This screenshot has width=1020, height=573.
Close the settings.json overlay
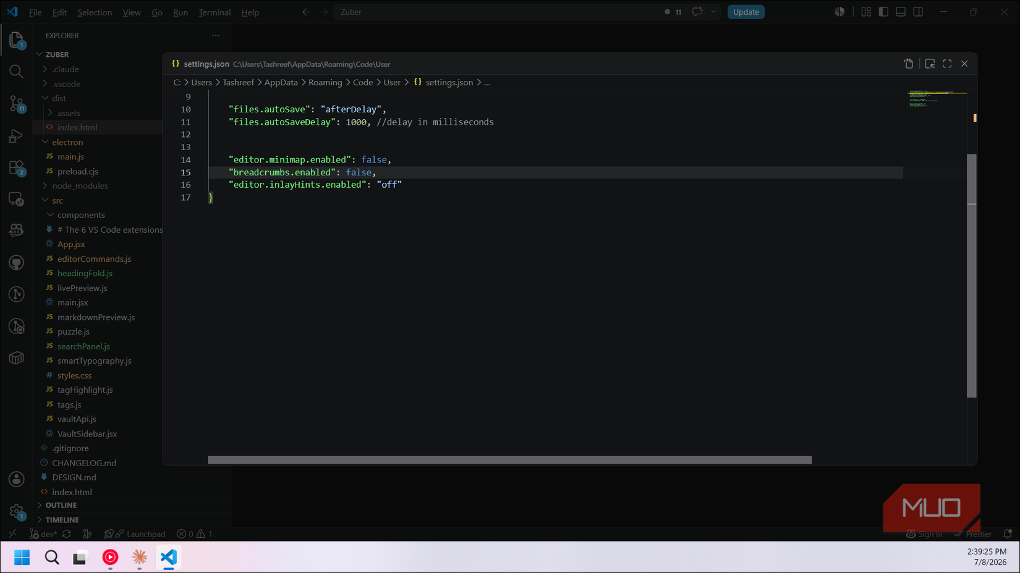pyautogui.click(x=964, y=64)
